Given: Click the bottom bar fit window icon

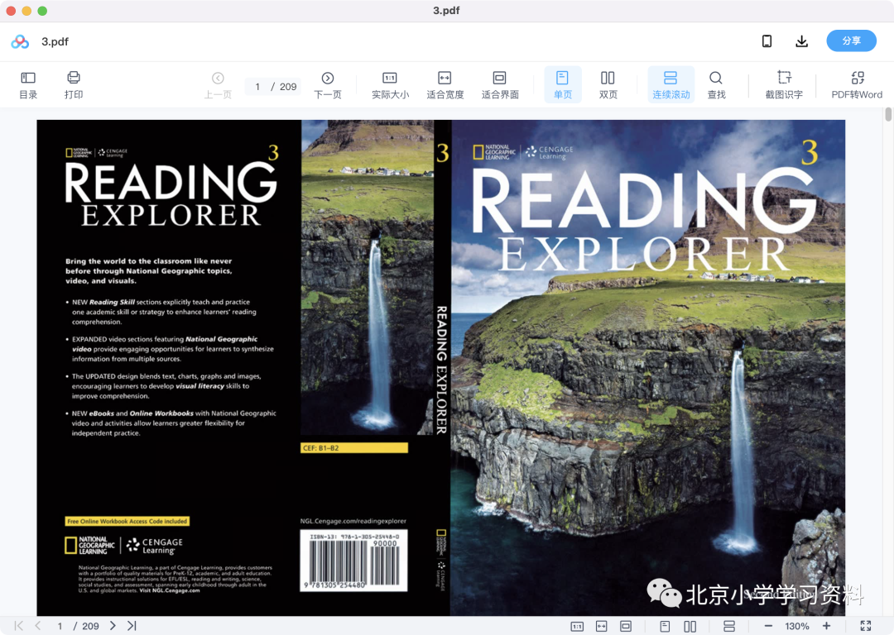Looking at the screenshot, I should click(x=626, y=627).
